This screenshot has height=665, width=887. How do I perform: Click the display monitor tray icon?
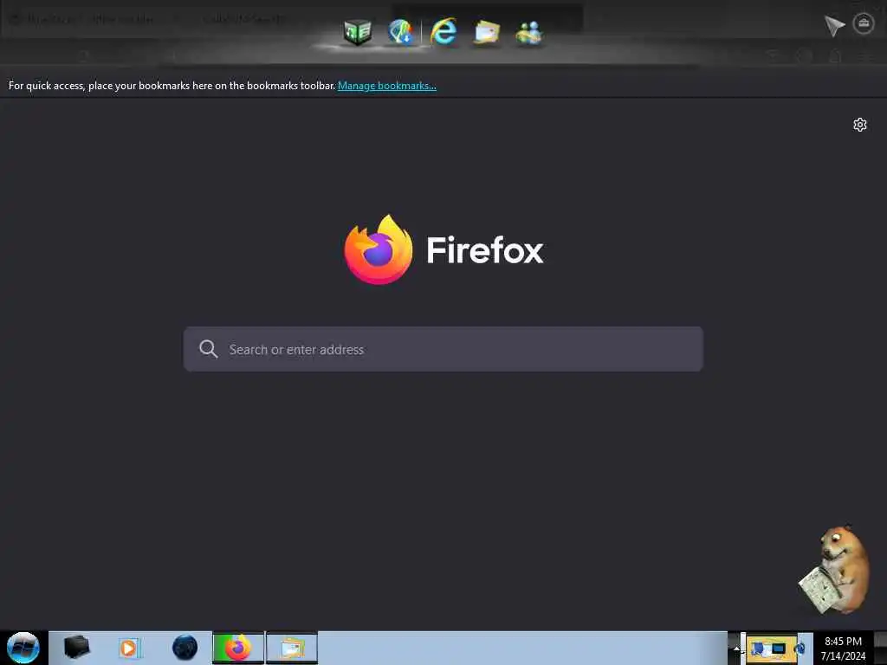779,648
